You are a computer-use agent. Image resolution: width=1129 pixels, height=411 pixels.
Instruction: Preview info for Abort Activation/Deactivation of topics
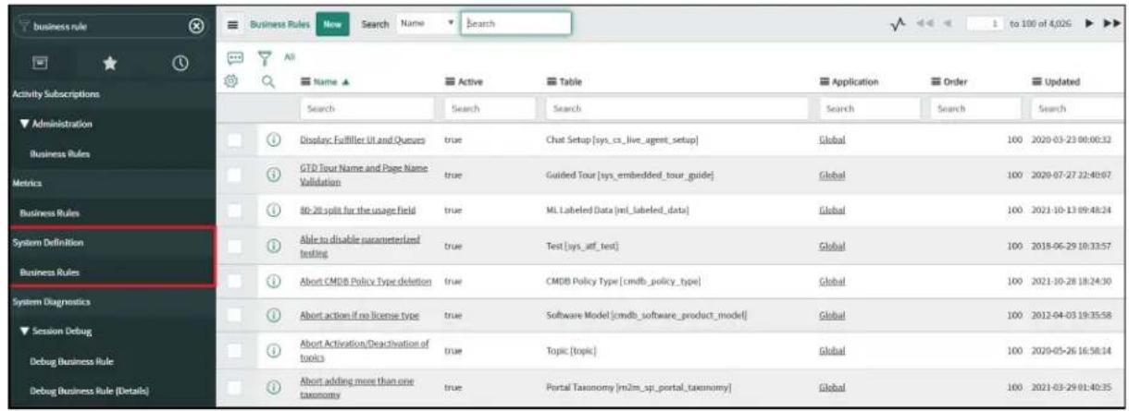click(x=272, y=350)
